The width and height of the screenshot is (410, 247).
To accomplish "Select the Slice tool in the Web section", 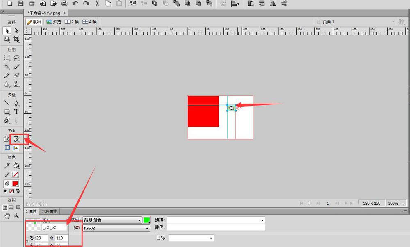I will (x=16, y=139).
